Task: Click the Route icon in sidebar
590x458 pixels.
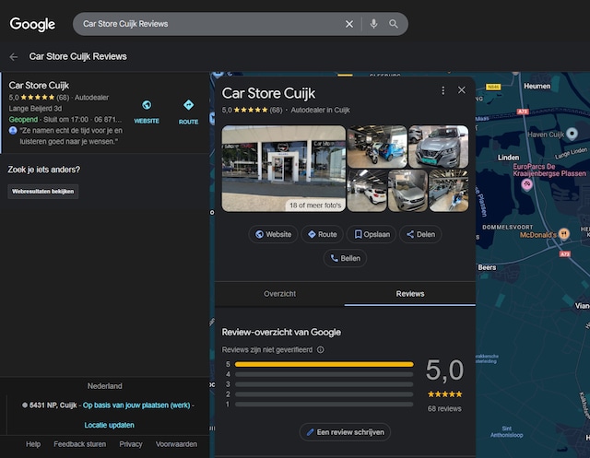Action: click(188, 106)
